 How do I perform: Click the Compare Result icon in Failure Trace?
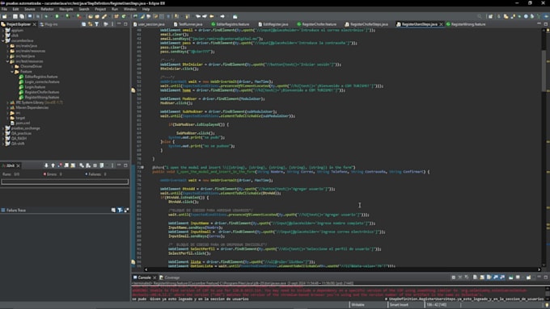(x=126, y=210)
